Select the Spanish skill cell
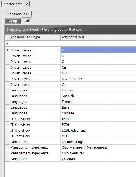Viewport: 136px width, 177px height. click(85, 96)
